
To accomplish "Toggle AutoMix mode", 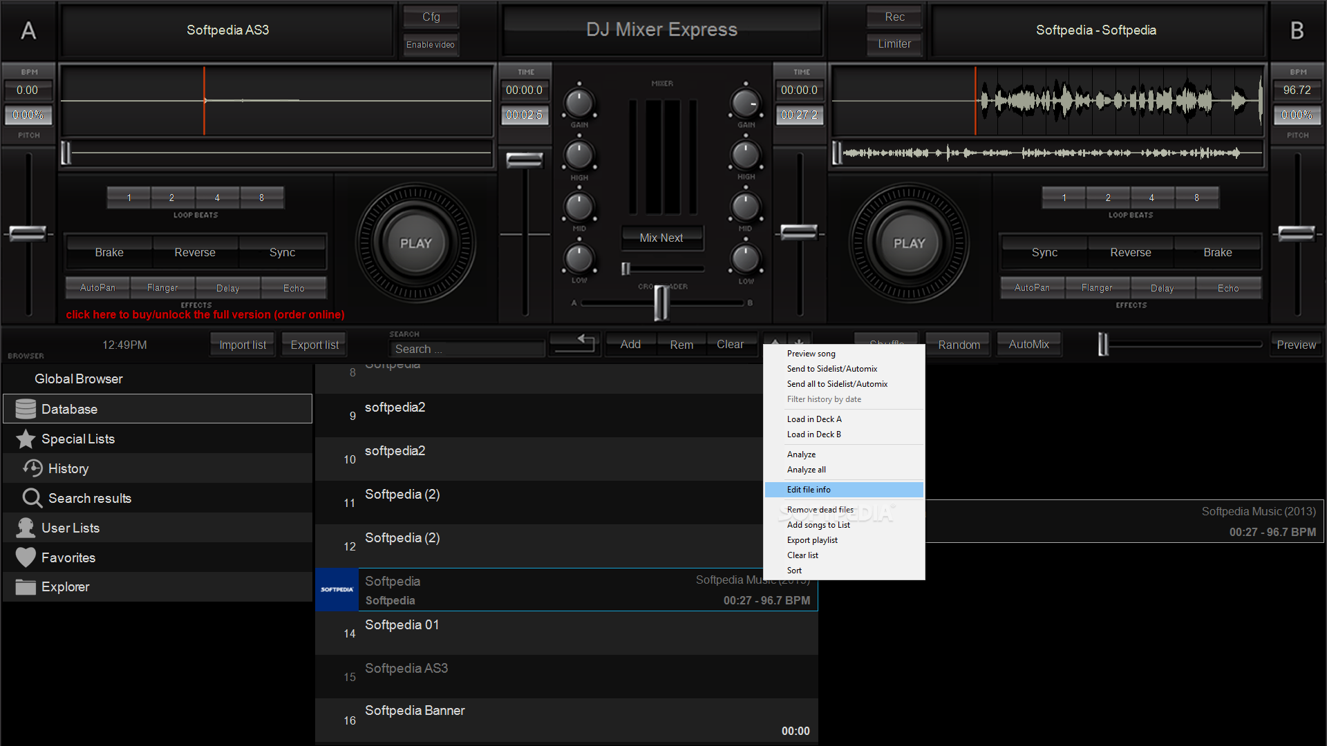I will 1028,344.
